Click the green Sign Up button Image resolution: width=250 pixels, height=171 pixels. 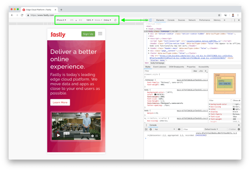88,34
